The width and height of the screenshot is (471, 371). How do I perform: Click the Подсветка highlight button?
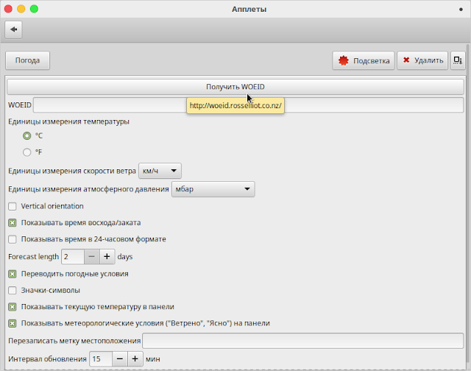click(364, 60)
